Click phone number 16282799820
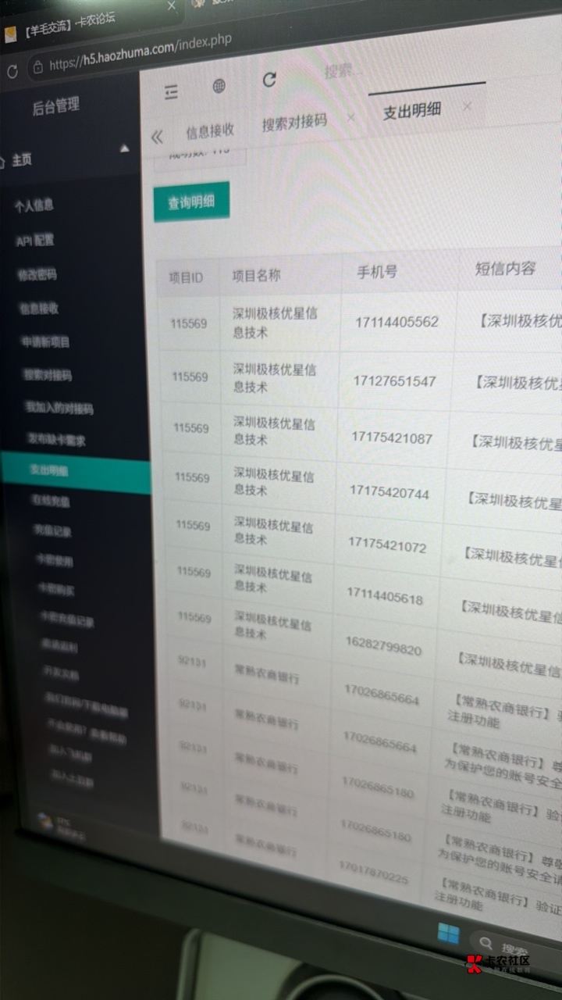 click(383, 645)
